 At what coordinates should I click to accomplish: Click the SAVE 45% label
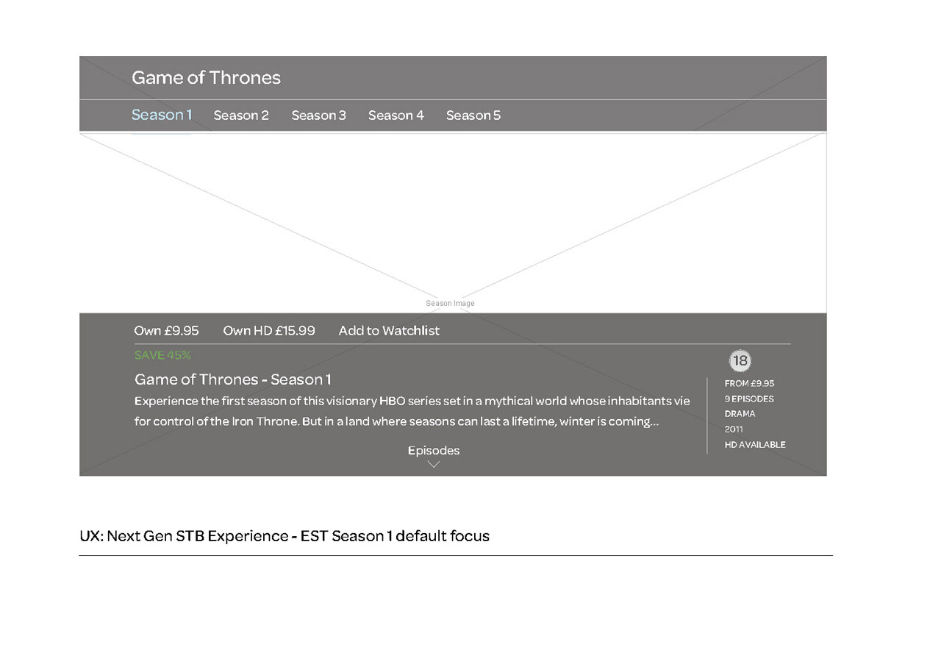click(162, 355)
